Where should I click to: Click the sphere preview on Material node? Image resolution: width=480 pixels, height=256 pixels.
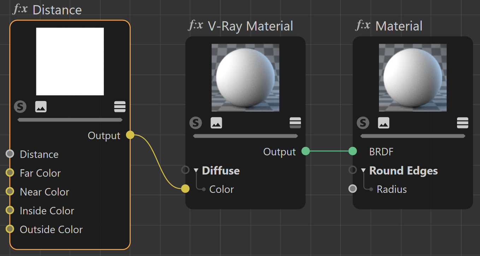tap(413, 78)
